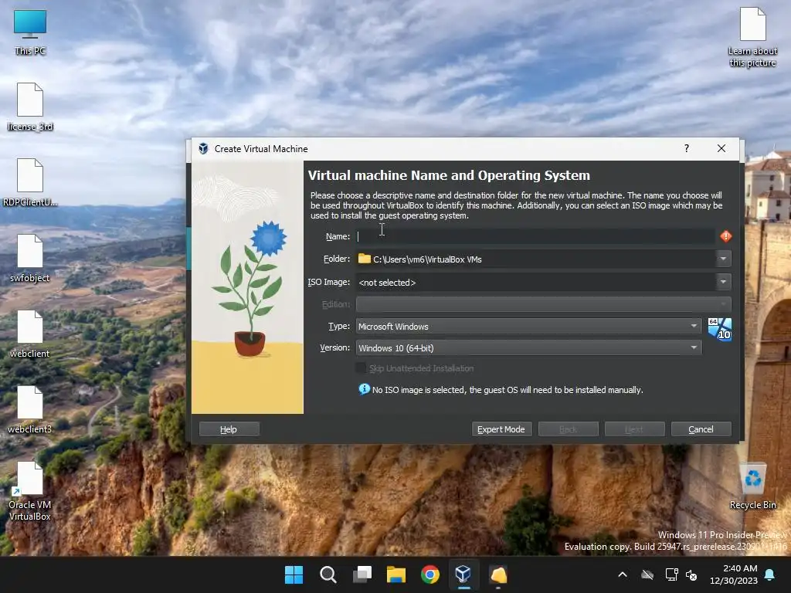Launch Google Chrome from the taskbar

(429, 574)
